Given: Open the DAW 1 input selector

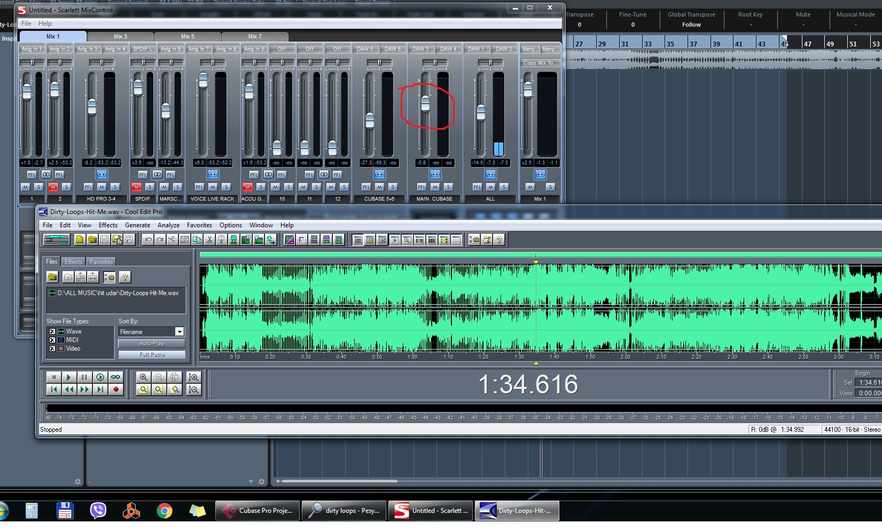Looking at the screenshot, I should pyautogui.click(x=477, y=49).
